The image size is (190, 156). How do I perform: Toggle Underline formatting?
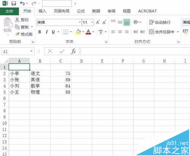tap(53, 32)
